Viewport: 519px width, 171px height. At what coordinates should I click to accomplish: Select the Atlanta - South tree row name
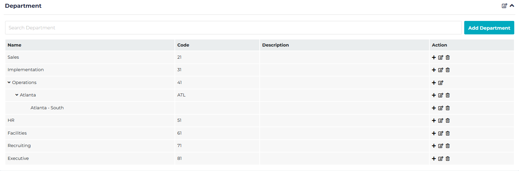click(x=47, y=108)
